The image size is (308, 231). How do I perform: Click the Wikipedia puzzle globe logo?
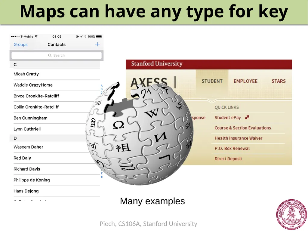point(140,134)
